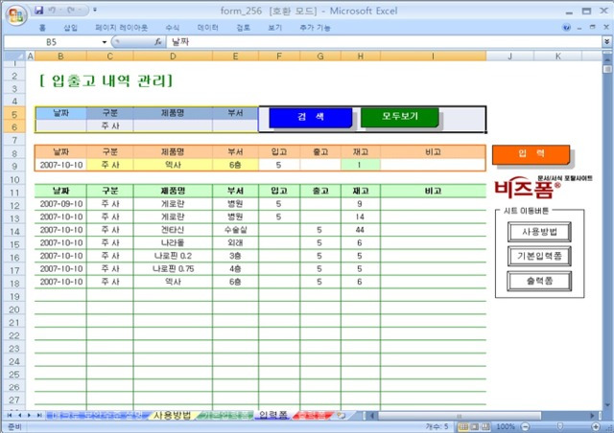The image size is (614, 433).
Task: Go to first sheet using tab navigation arrow
Action: (9, 415)
